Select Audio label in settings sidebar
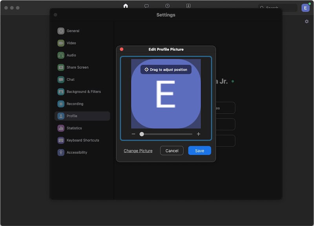 [71, 55]
